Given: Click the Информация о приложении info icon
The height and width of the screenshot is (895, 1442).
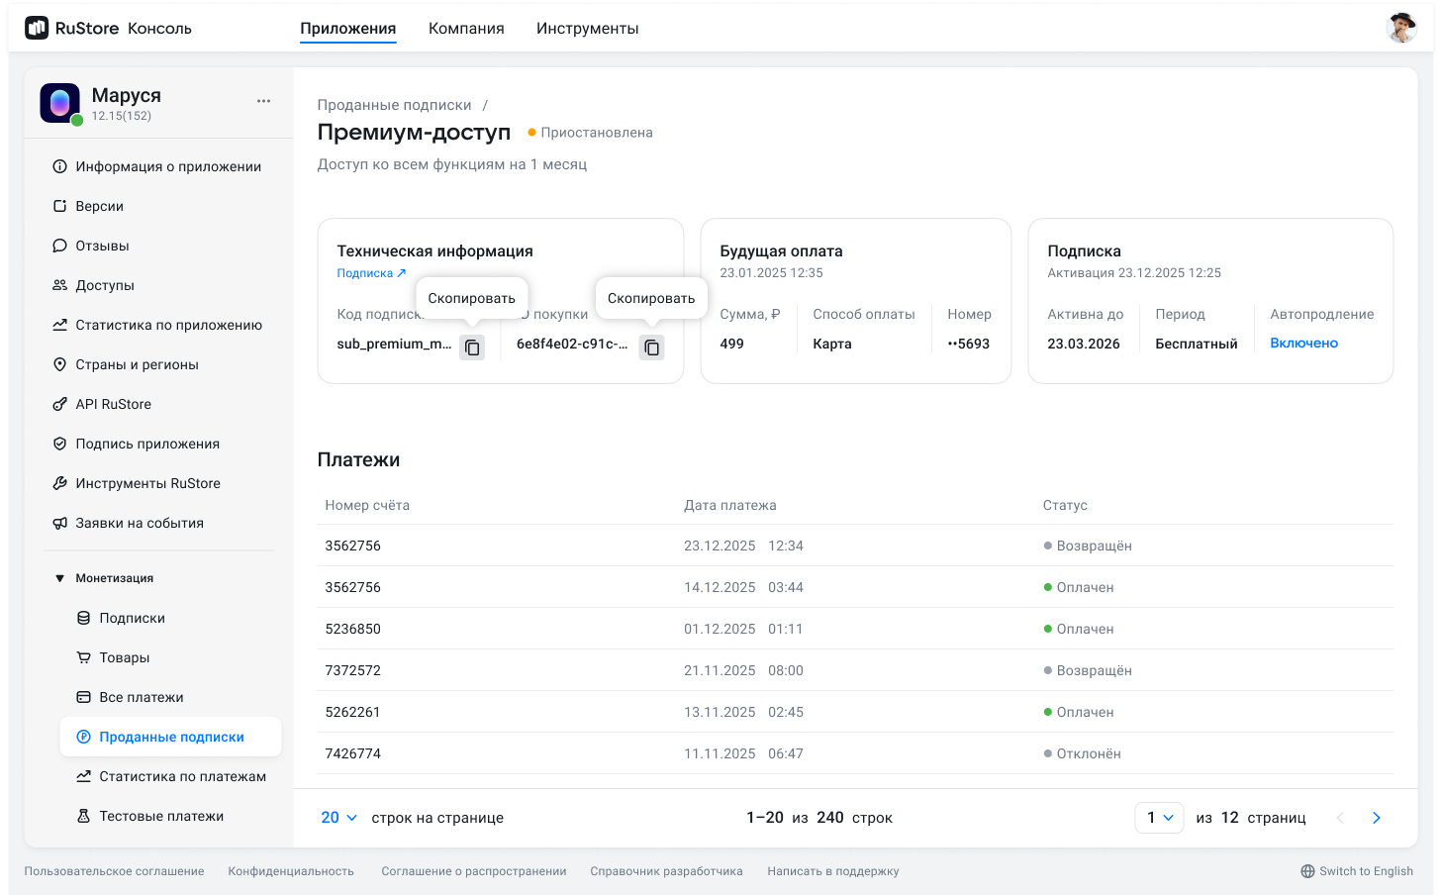Looking at the screenshot, I should tap(59, 166).
